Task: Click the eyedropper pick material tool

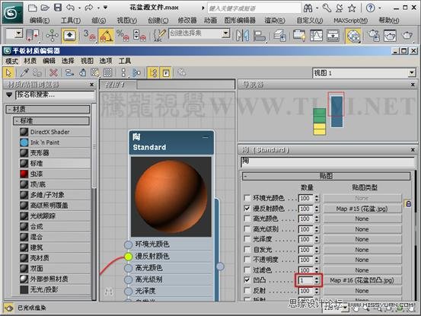Action: pos(24,73)
